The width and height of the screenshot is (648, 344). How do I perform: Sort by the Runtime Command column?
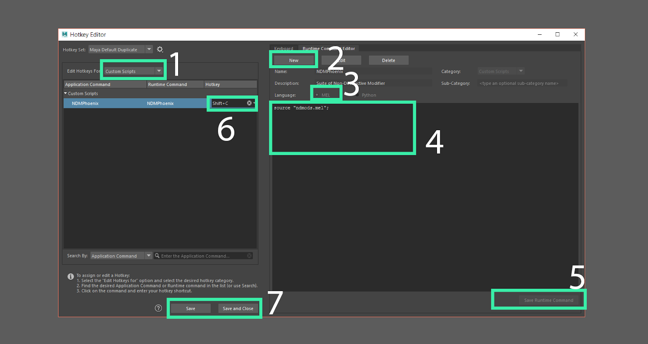pyautogui.click(x=175, y=84)
